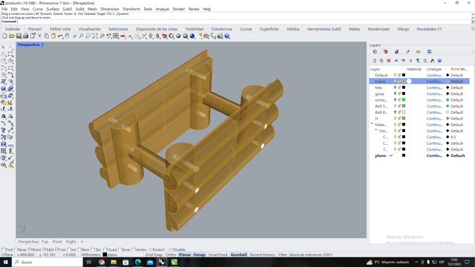Open the Perspective viewport title dropdown arrow
The height and width of the screenshot is (267, 475).
[x=43, y=45]
